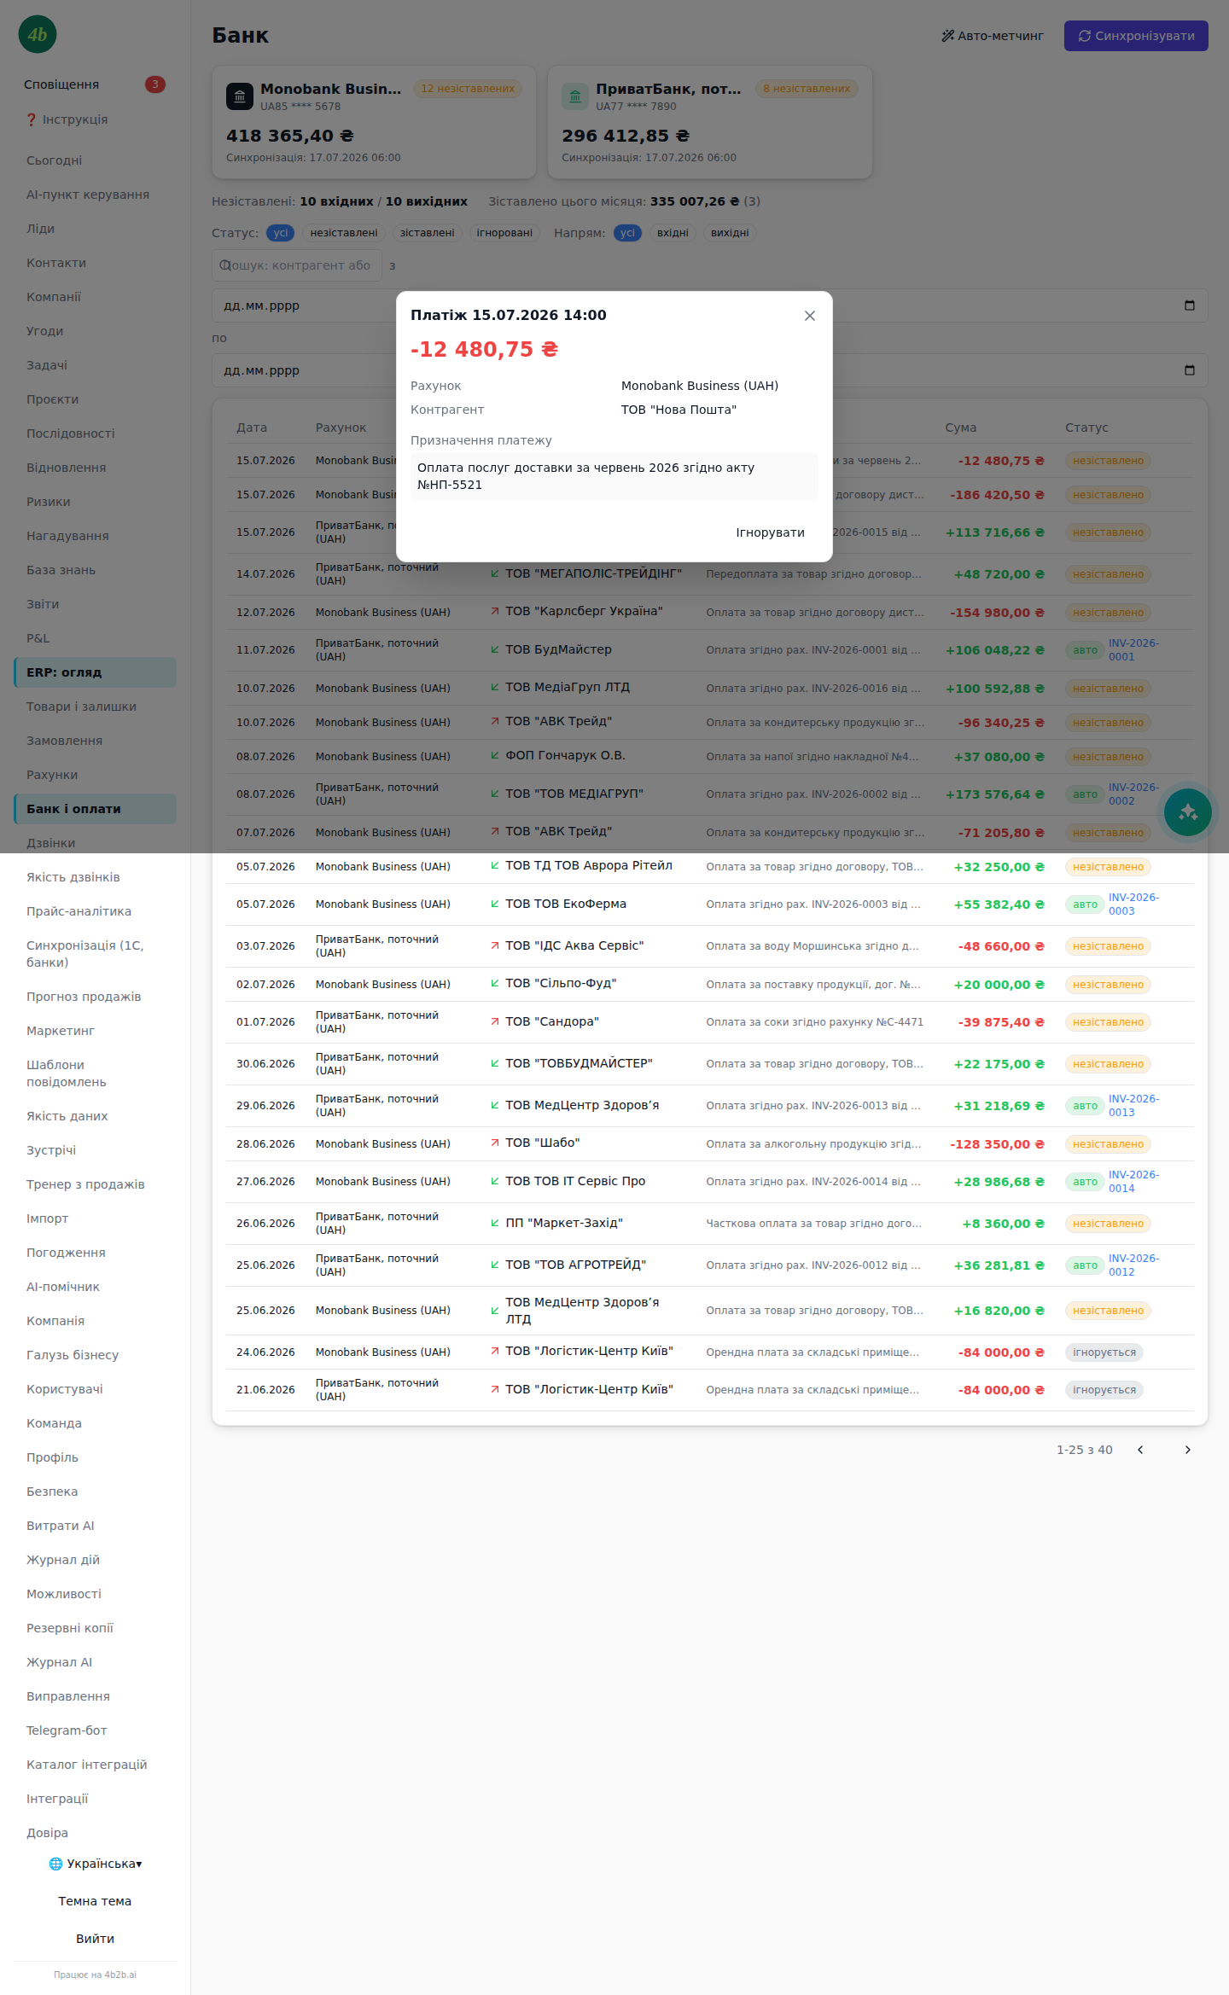
Task: Click incoming arrow icon for ФОП Гончарук О.В.
Action: [x=495, y=756]
